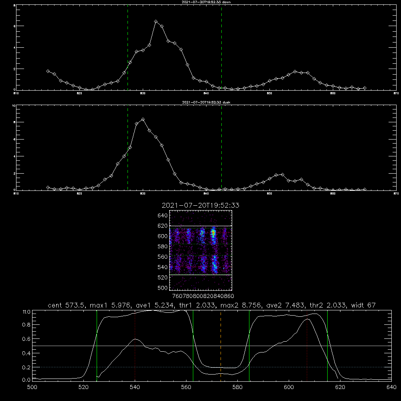Screen dimensions: 401x401
Task: Click the green vertical line near 615 in bottom plot
Action: click(327, 346)
